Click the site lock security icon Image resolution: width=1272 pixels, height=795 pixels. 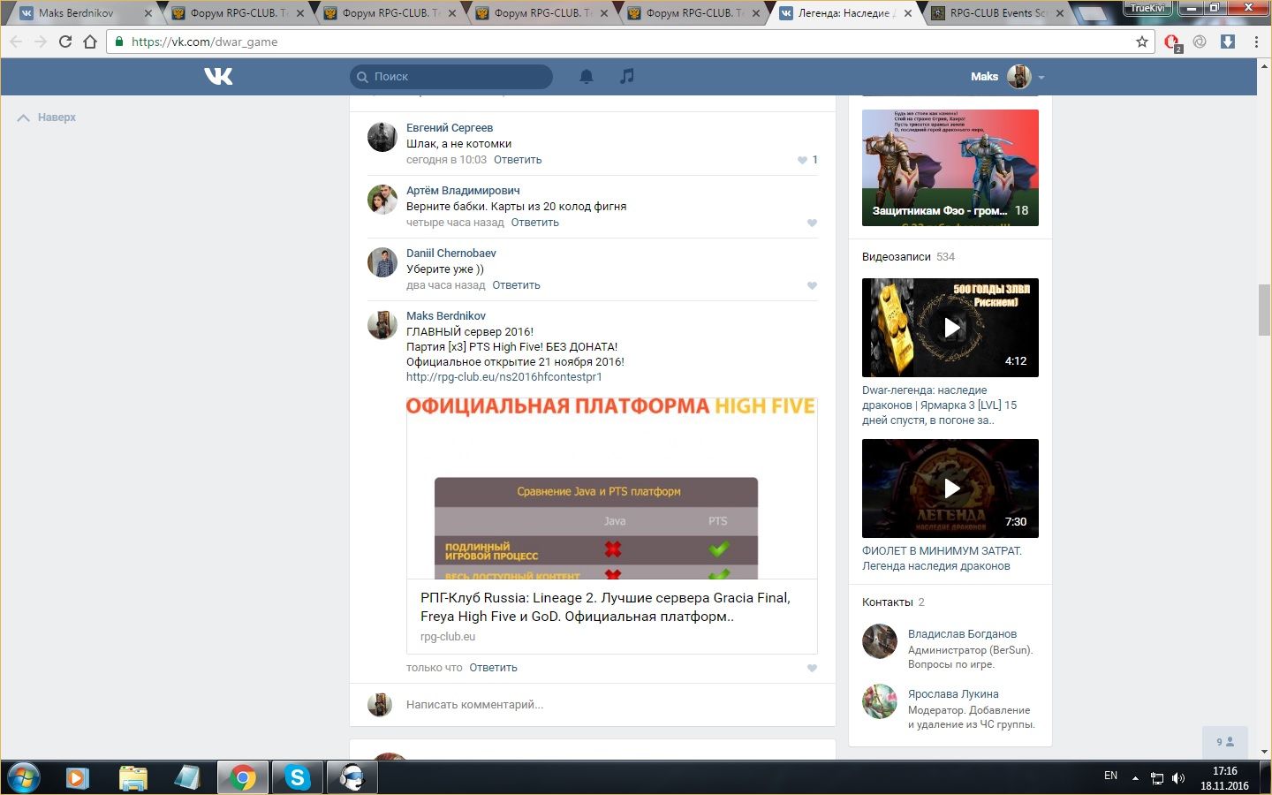point(119,42)
